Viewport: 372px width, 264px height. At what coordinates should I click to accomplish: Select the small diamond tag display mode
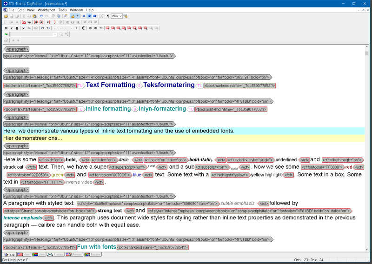pyautogui.click(x=84, y=16)
